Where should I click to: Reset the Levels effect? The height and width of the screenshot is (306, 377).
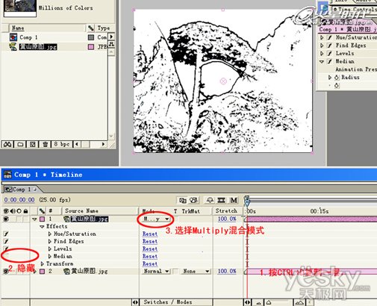coord(150,249)
